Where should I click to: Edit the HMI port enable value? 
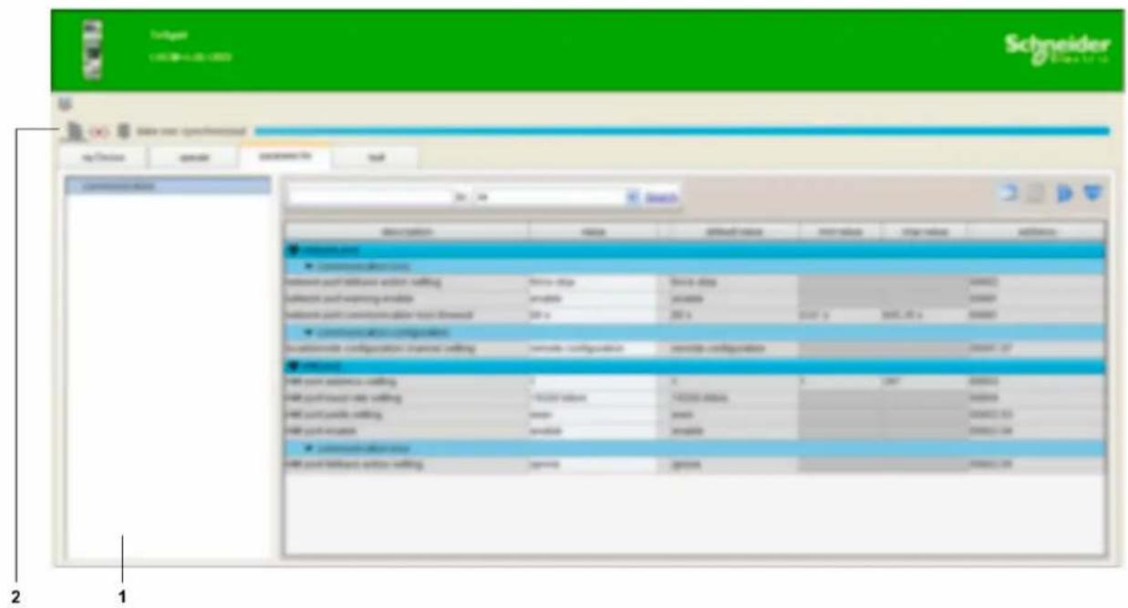click(593, 430)
